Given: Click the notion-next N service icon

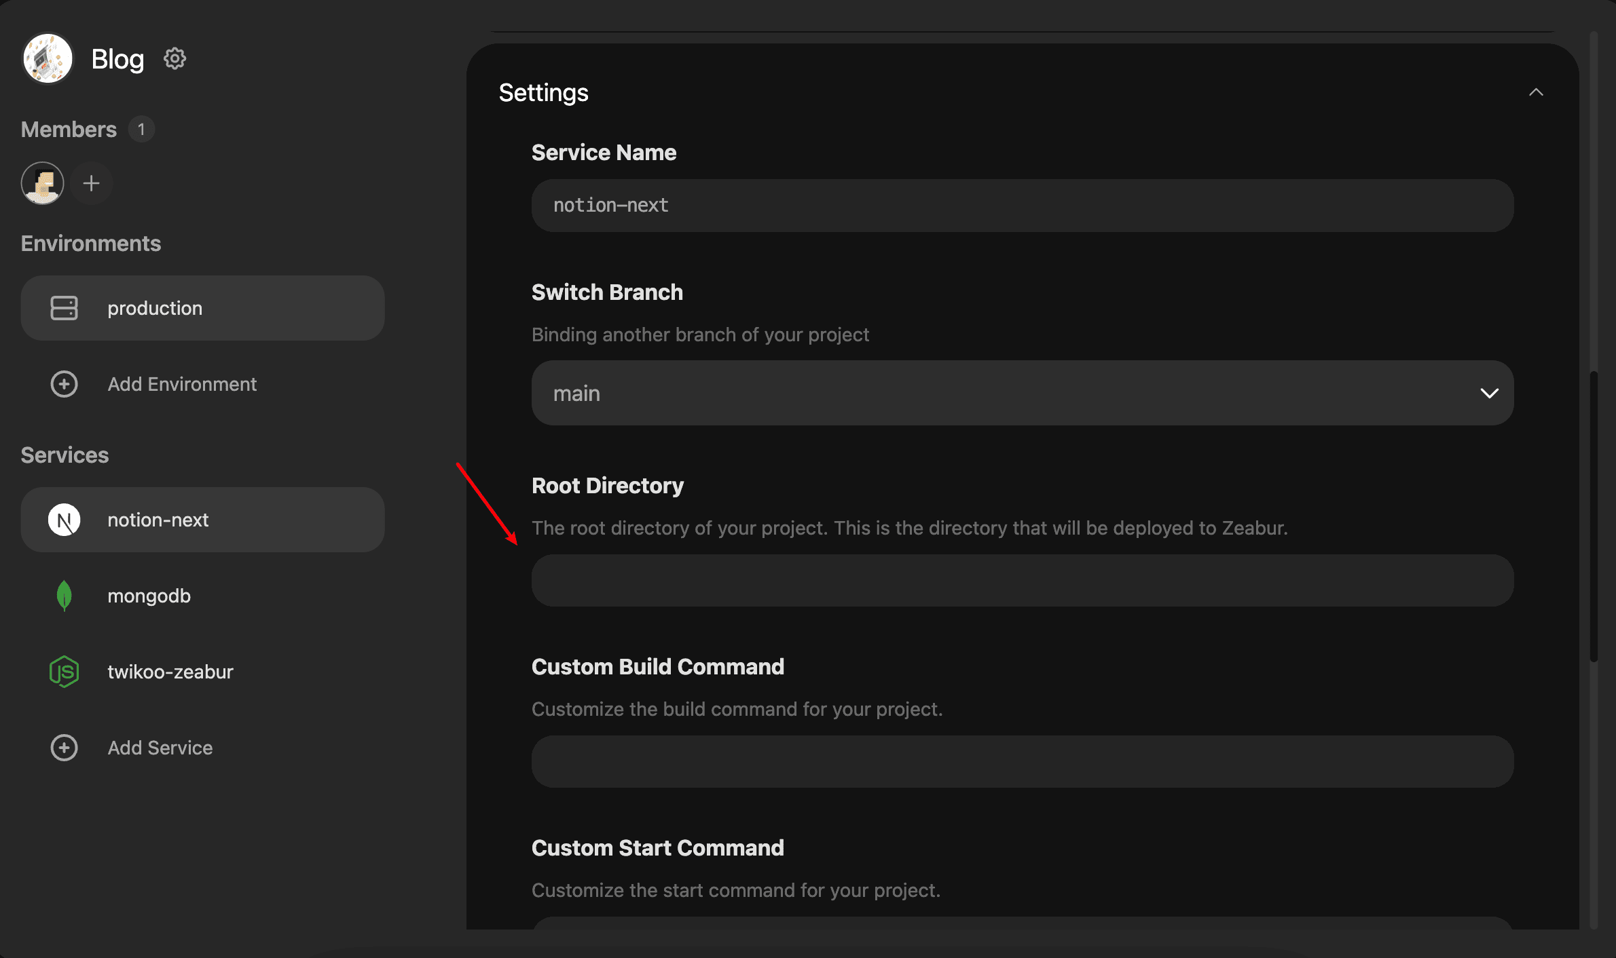Looking at the screenshot, I should pos(64,520).
